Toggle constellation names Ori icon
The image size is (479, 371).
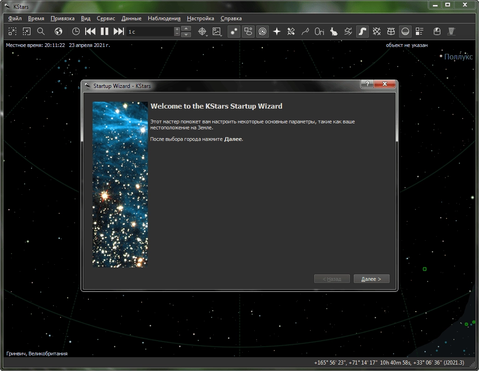[x=319, y=31]
